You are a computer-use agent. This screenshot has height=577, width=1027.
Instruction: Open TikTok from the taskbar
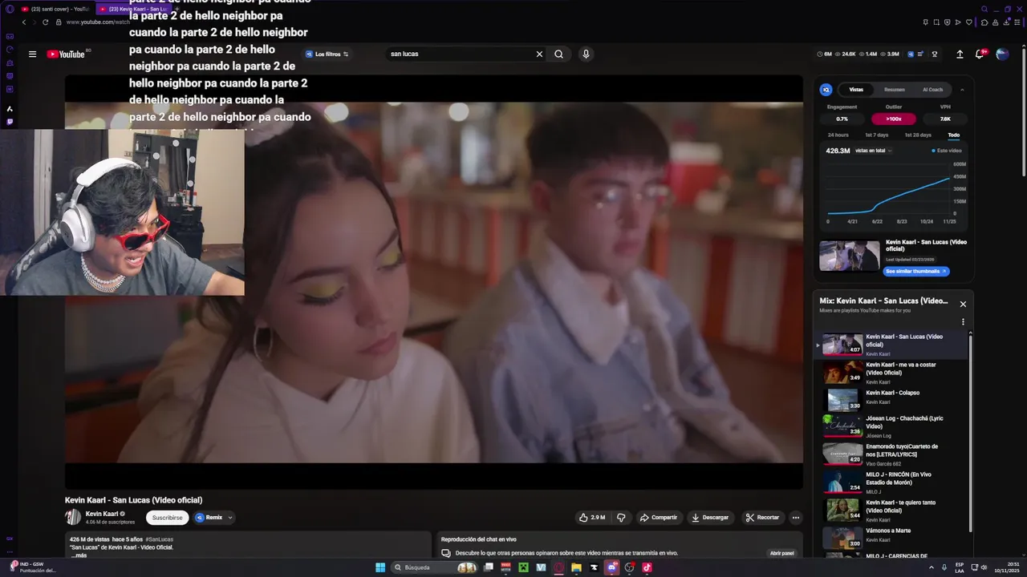tap(647, 567)
